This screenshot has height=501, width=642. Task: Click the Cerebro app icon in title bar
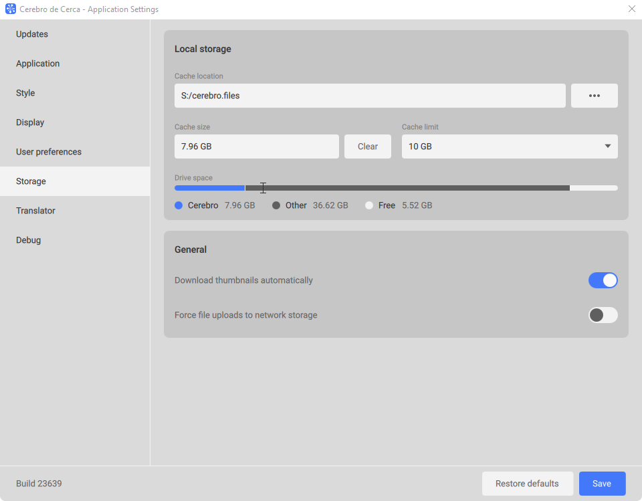(x=11, y=9)
